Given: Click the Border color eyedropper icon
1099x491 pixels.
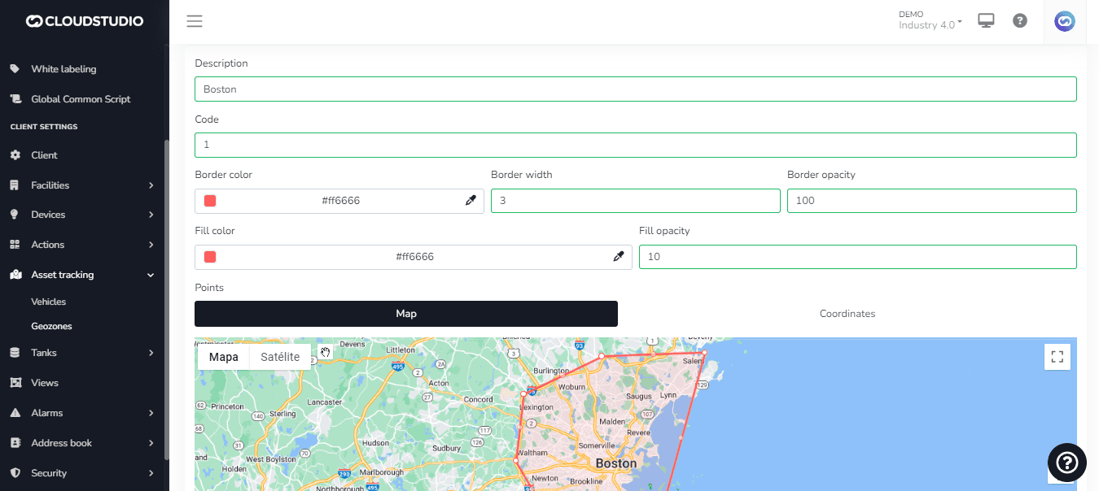Looking at the screenshot, I should (x=471, y=201).
